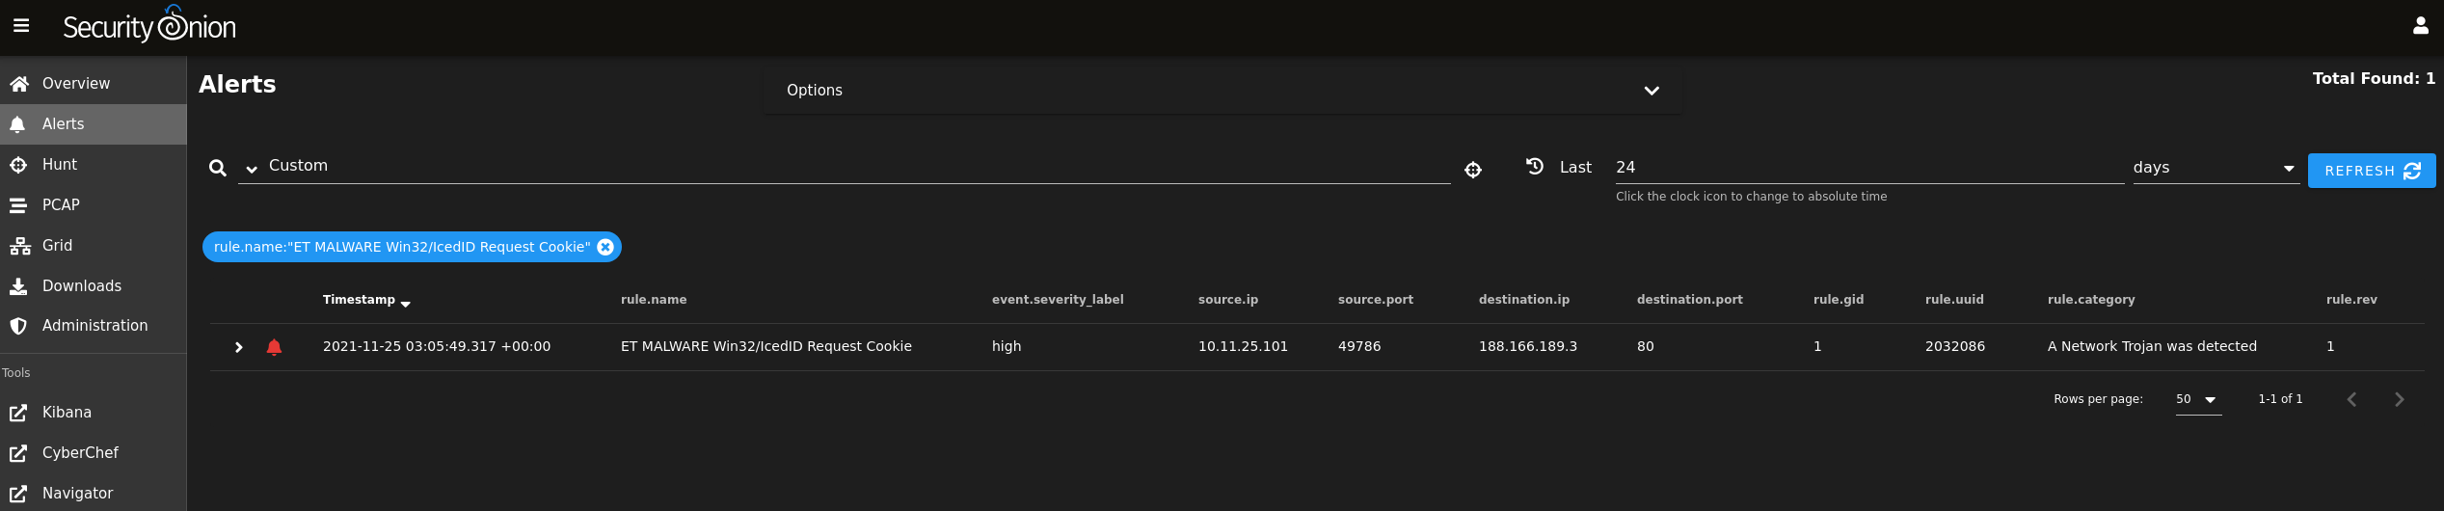The image size is (2444, 511).
Task: Sort by rule.gid column header
Action: [1838, 300]
